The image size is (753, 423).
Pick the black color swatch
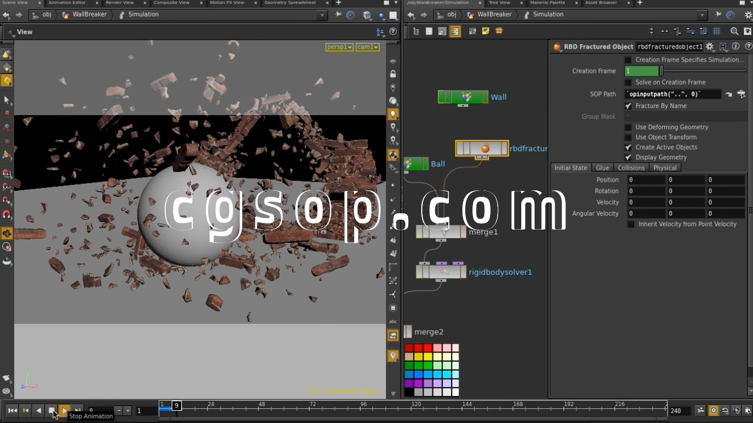click(x=409, y=392)
